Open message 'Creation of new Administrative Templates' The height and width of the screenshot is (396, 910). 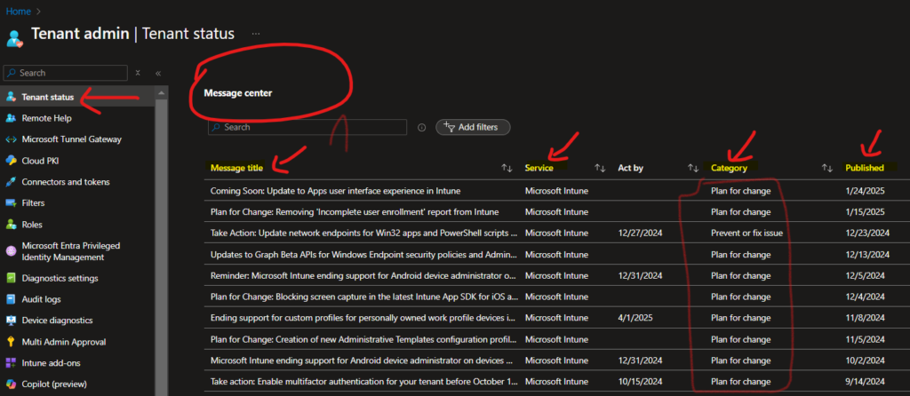point(363,339)
